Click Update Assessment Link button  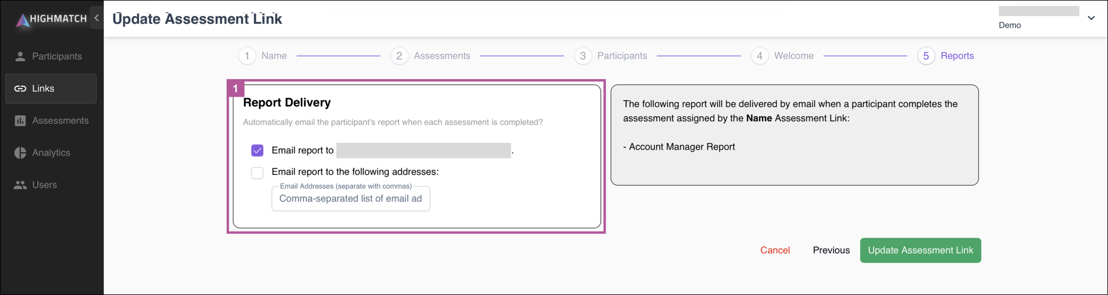click(920, 250)
